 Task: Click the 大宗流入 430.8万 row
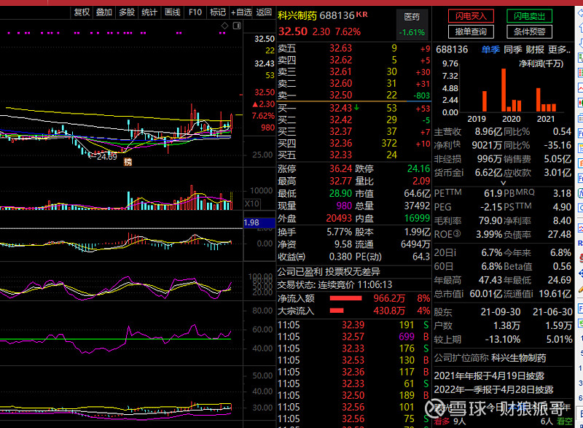[x=354, y=311]
